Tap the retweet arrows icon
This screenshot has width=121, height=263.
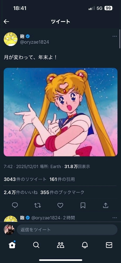click(x=38, y=205)
